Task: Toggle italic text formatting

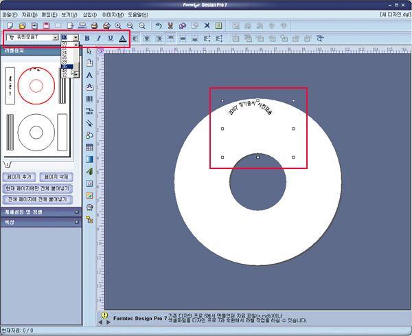Action: (x=99, y=38)
